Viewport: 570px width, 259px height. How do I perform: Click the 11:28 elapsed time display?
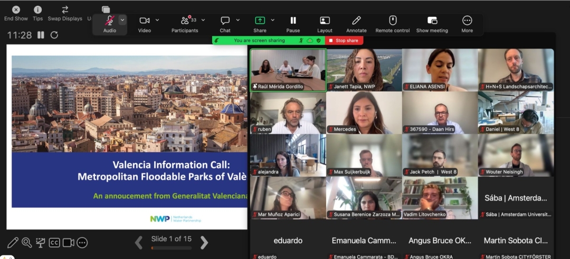(20, 35)
